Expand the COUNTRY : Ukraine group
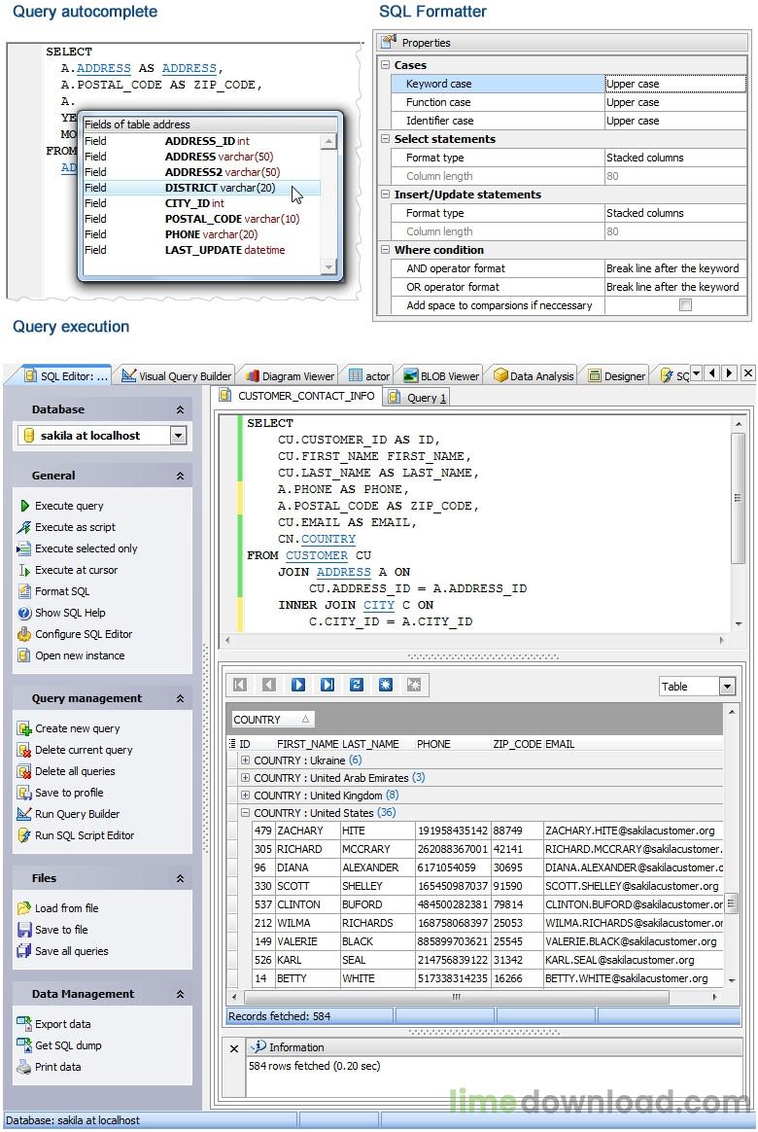758x1132 pixels. click(245, 761)
